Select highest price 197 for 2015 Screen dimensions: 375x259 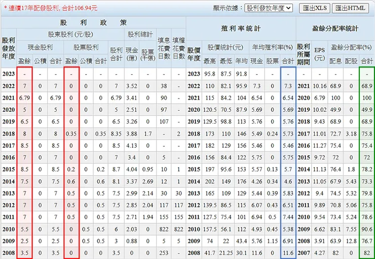click(210, 170)
